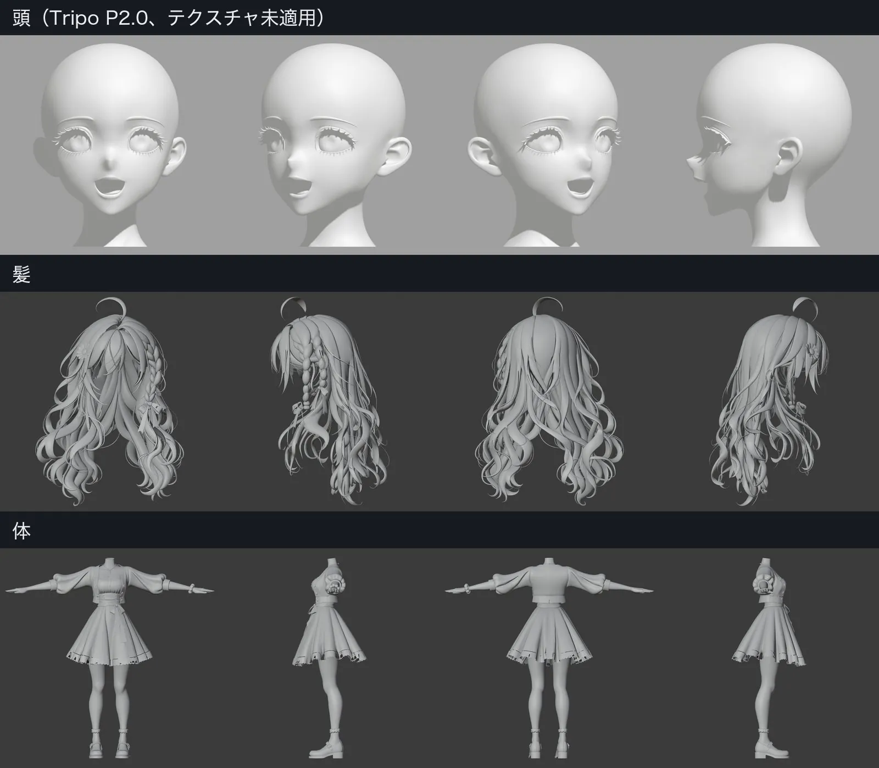
Task: Select the right side-view body render
Action: click(769, 659)
